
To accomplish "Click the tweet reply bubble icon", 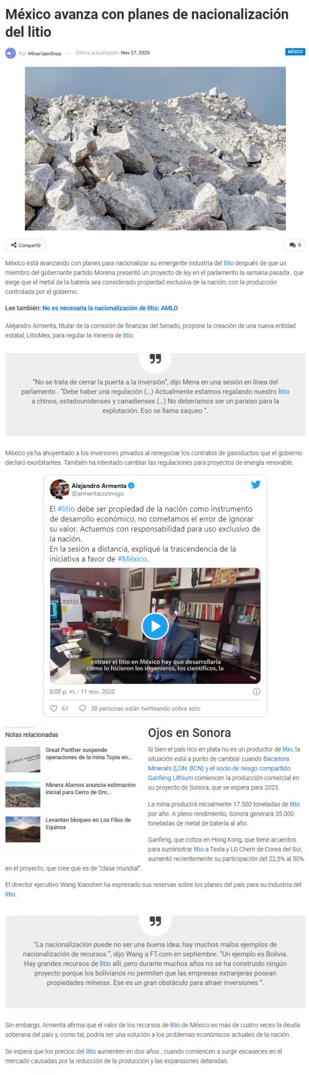I will (x=83, y=708).
